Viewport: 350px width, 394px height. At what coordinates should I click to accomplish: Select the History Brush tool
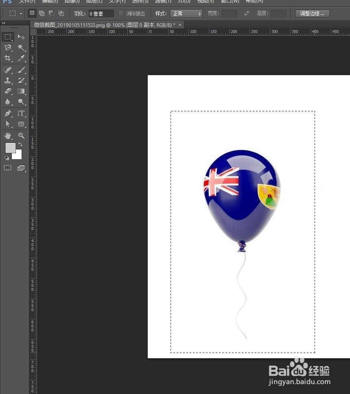[x=21, y=80]
